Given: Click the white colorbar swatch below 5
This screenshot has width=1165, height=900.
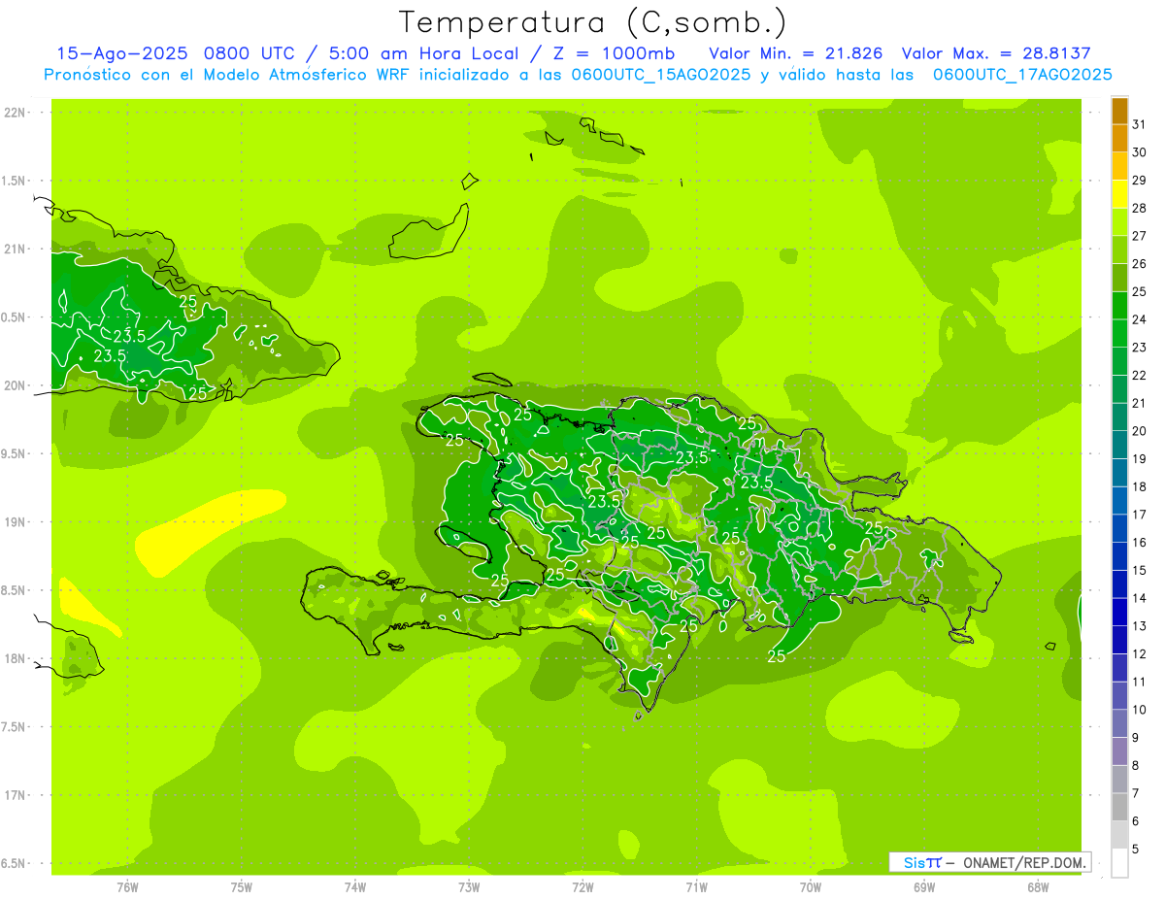Looking at the screenshot, I should [1119, 863].
